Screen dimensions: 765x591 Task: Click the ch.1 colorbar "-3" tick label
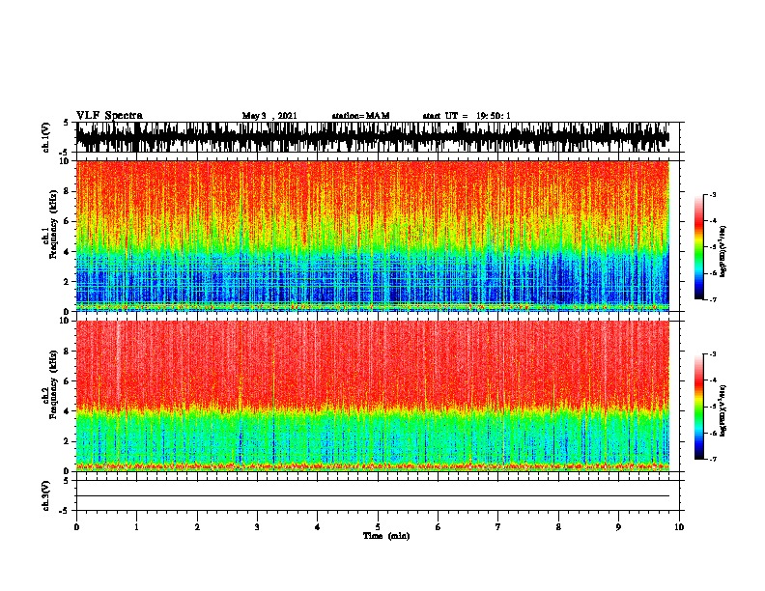(x=713, y=194)
